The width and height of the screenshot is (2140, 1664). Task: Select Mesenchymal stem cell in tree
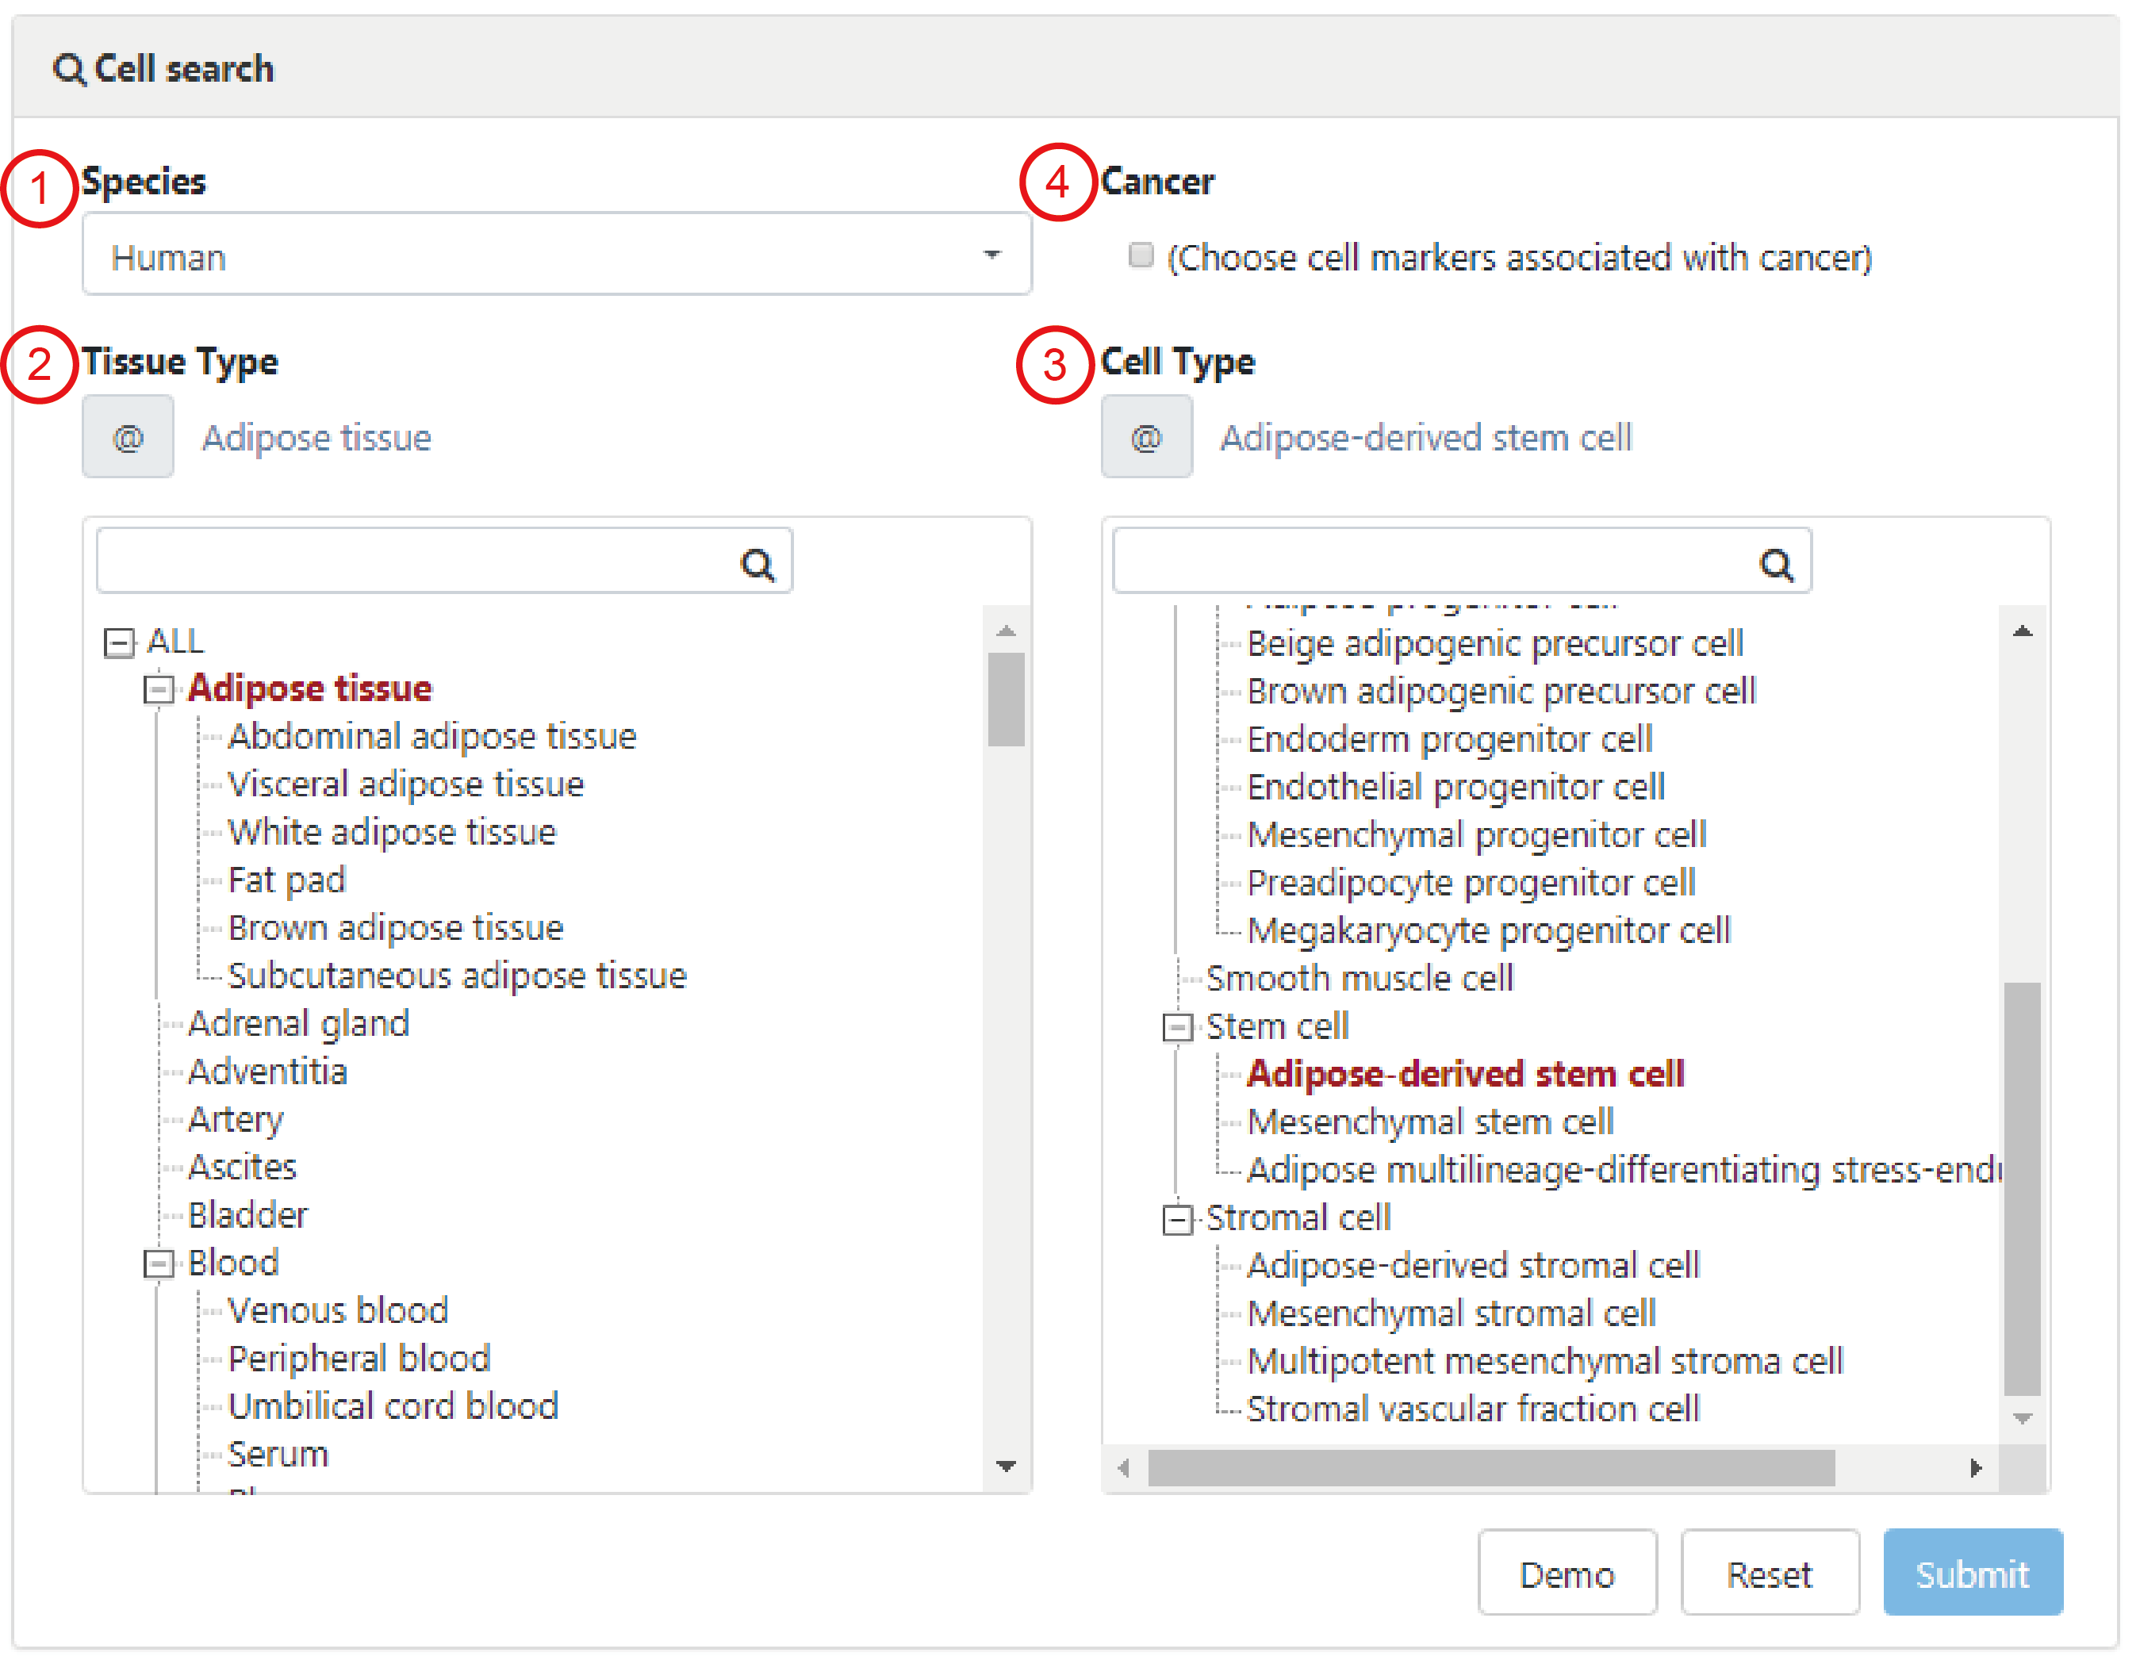click(1429, 1122)
